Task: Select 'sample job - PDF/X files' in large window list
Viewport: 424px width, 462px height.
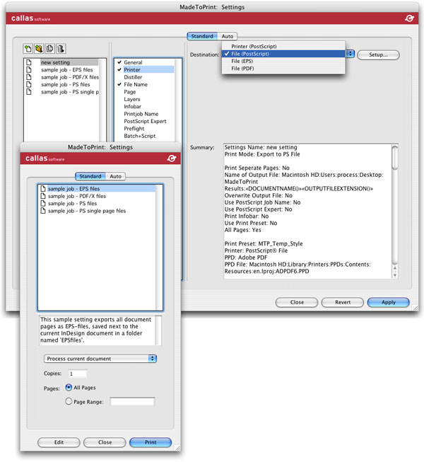Action: [x=70, y=77]
